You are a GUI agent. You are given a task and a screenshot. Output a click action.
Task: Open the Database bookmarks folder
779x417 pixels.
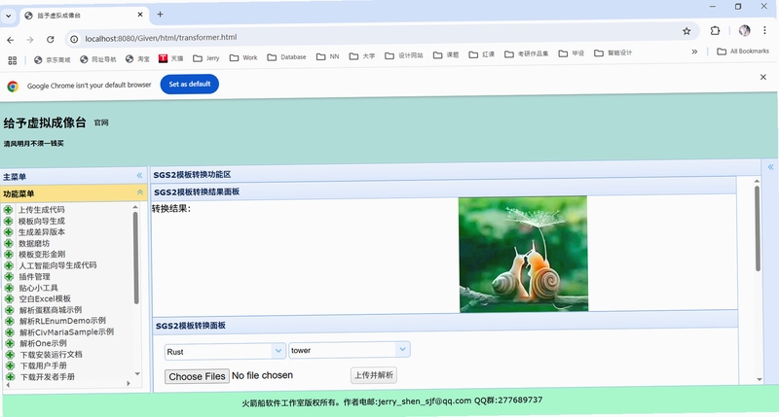click(x=286, y=57)
